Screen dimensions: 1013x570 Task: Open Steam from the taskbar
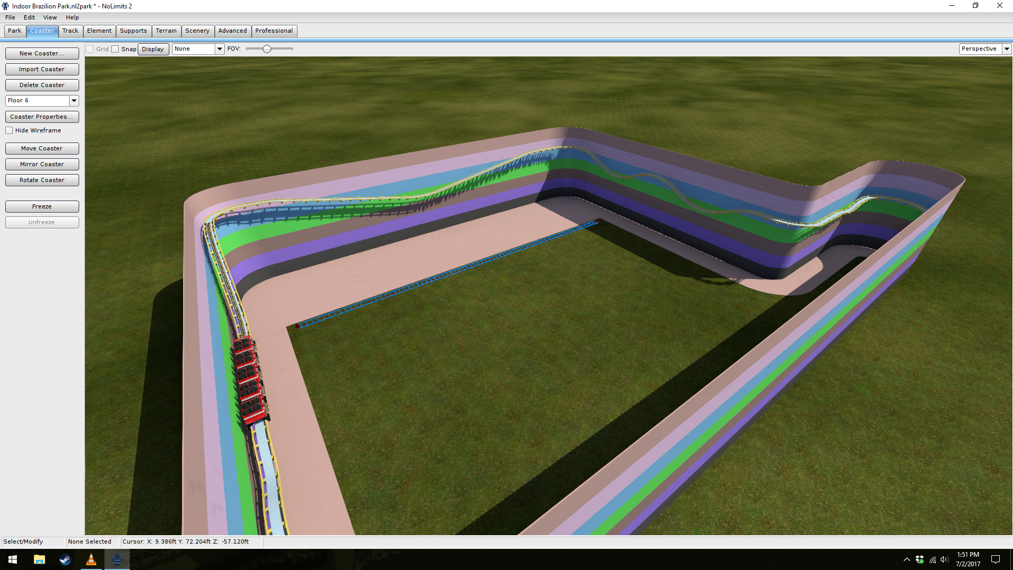point(65,559)
